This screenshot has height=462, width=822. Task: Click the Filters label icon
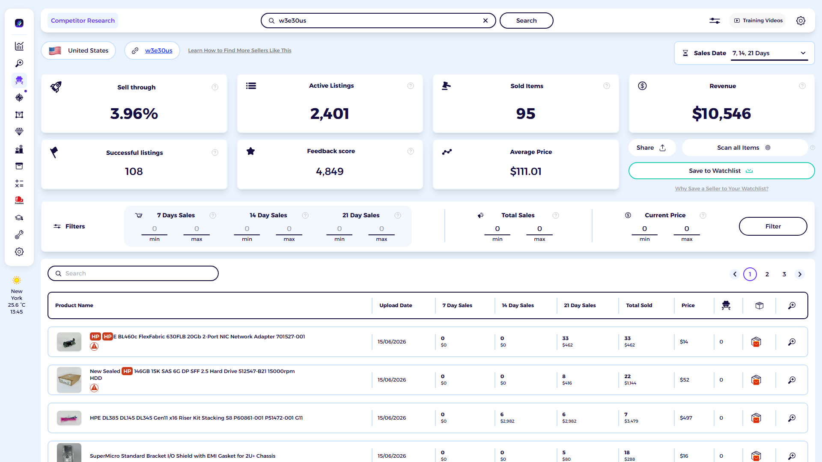(57, 226)
